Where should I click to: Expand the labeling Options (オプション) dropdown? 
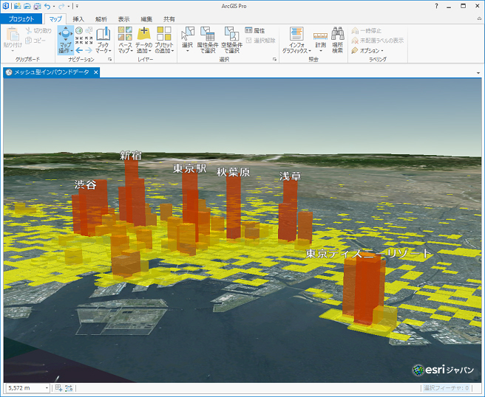click(x=370, y=50)
